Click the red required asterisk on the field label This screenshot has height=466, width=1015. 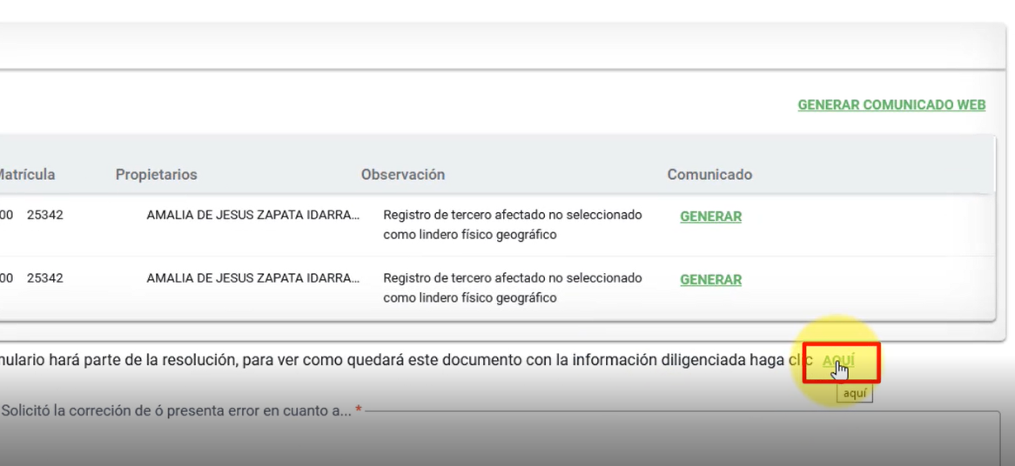[359, 409]
